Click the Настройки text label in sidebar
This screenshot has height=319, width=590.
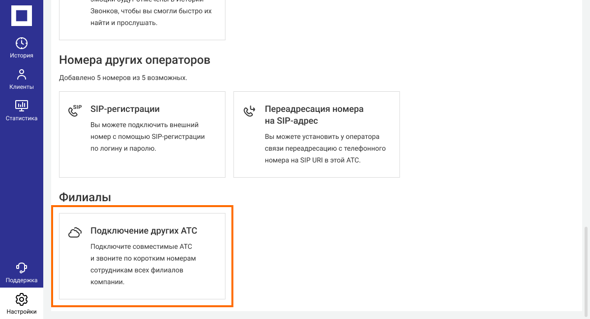pyautogui.click(x=22, y=312)
